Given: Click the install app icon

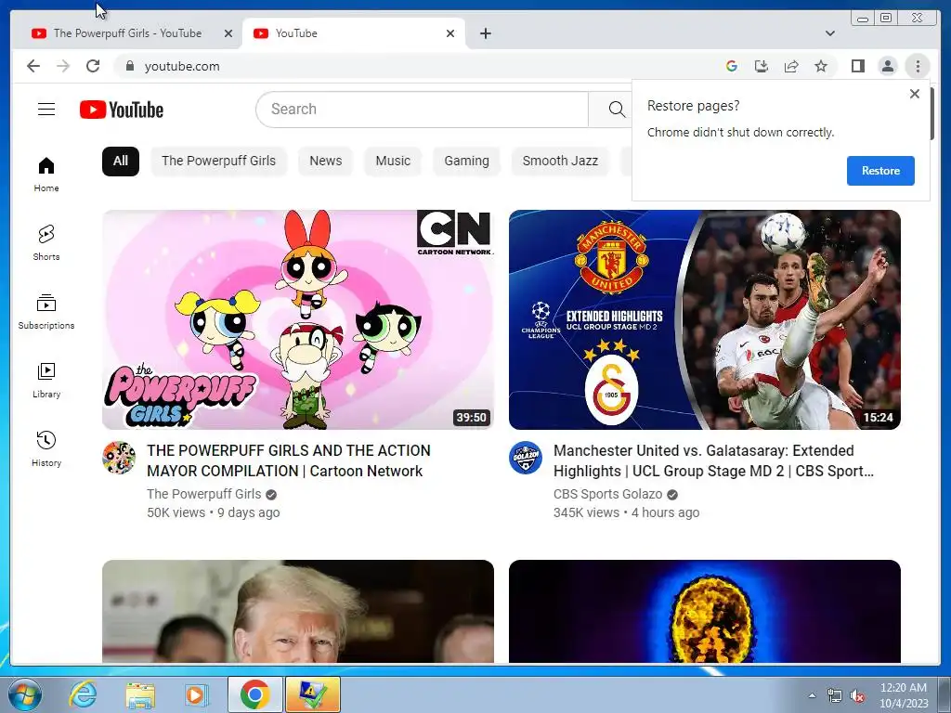Looking at the screenshot, I should tap(762, 66).
